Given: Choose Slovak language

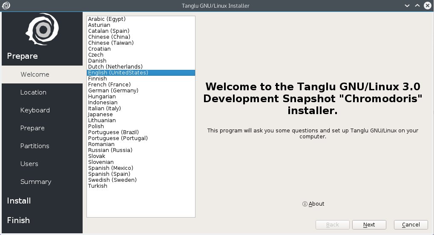Looking at the screenshot, I should 141,156.
